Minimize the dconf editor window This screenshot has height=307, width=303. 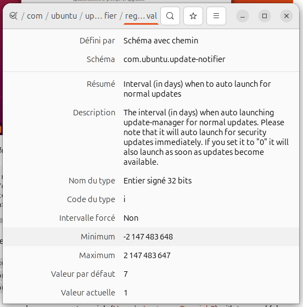[243, 16]
